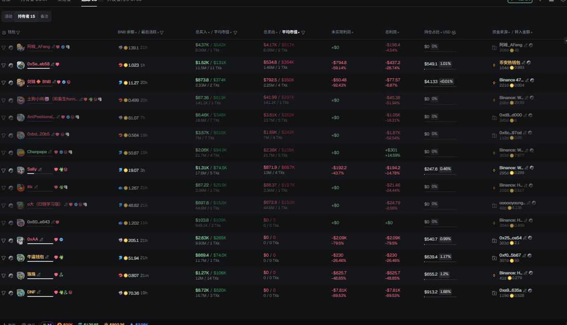Image resolution: width=567 pixels, height=325 pixels.
Task: Click the chart icon in the 剑锋 BNB row
Action: click(x=11, y=82)
